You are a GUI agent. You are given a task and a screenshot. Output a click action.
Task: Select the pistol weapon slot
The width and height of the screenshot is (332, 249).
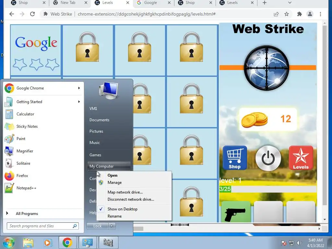point(236,212)
